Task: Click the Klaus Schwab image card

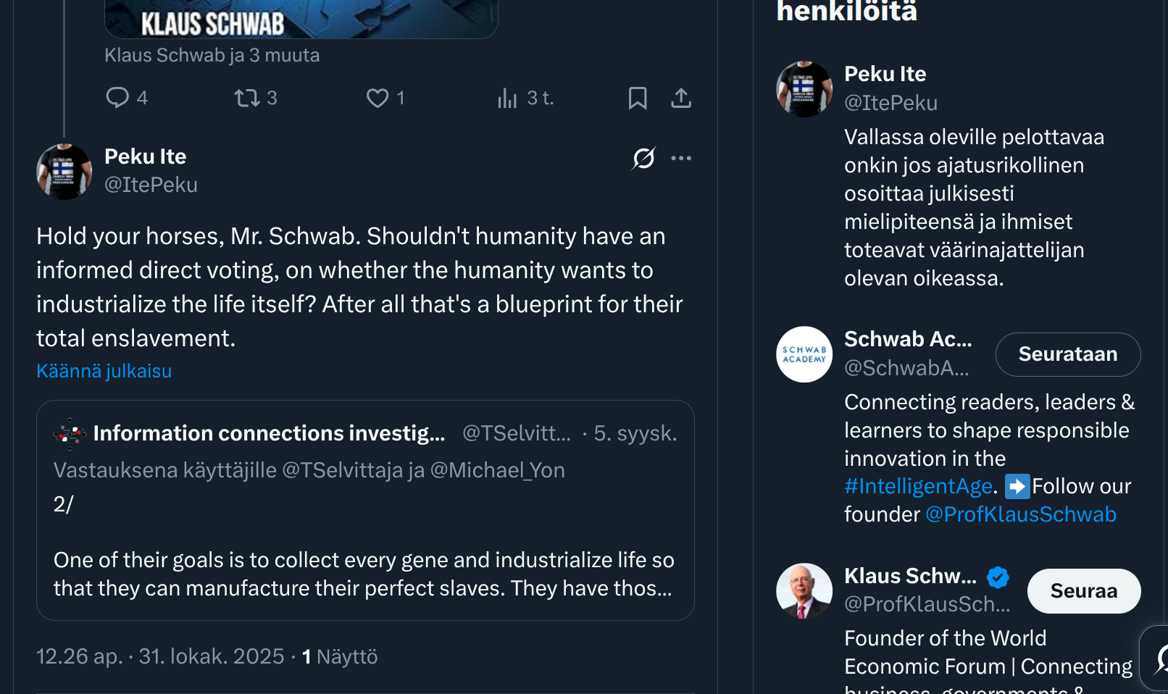Action: tap(301, 19)
